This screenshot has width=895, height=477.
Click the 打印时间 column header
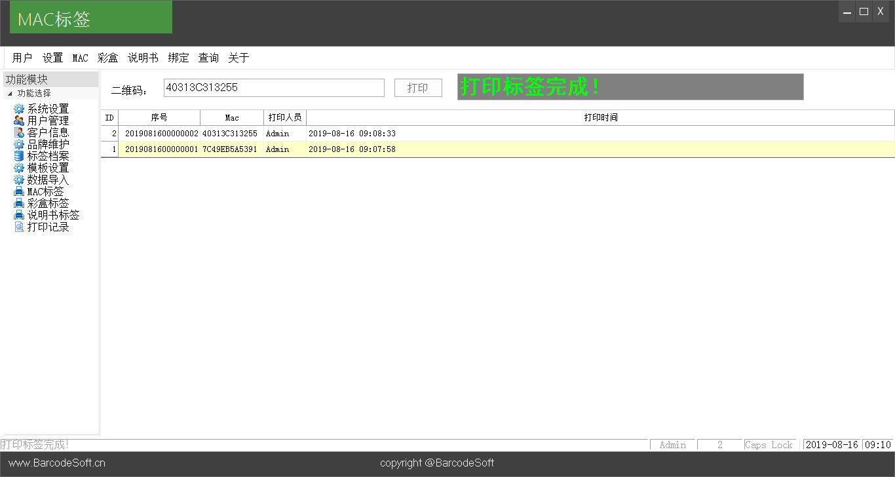[x=600, y=118]
